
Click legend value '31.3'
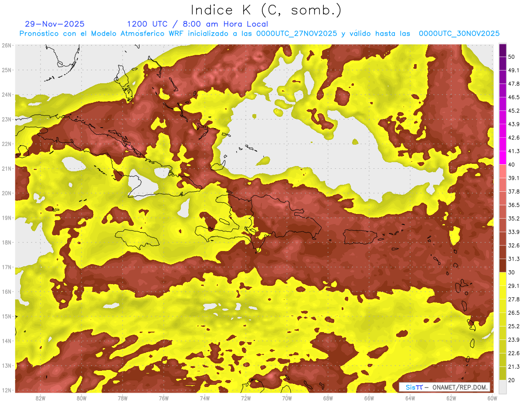pyautogui.click(x=513, y=259)
